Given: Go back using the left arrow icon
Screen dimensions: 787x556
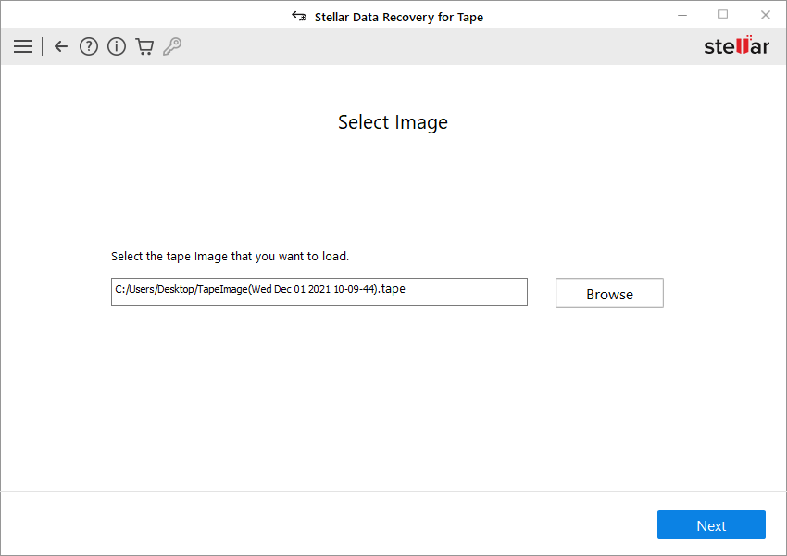Looking at the screenshot, I should tap(61, 46).
